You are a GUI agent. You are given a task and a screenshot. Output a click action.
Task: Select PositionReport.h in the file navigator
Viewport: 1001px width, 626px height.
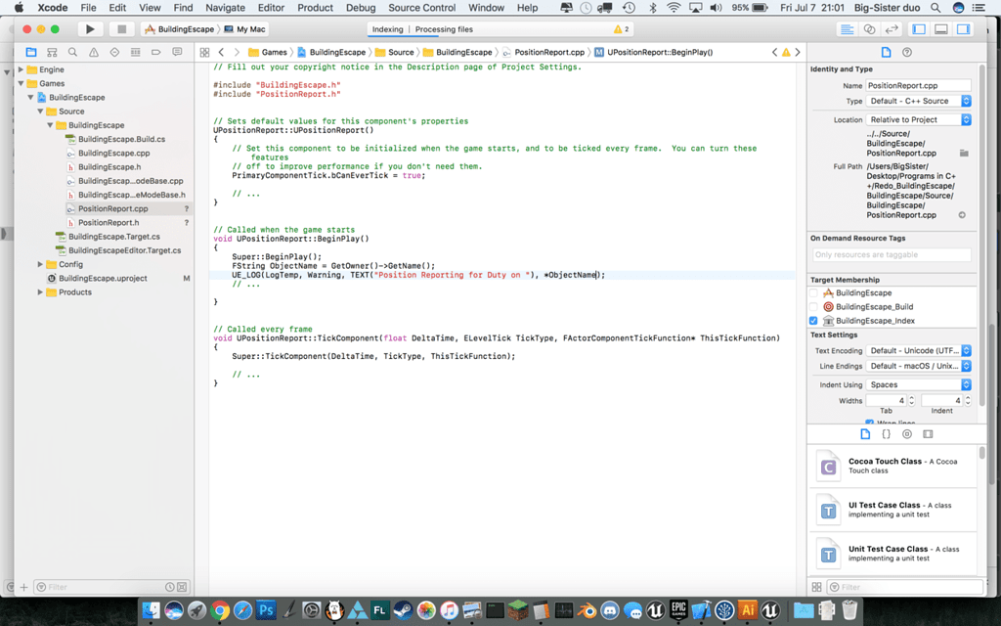click(x=108, y=223)
